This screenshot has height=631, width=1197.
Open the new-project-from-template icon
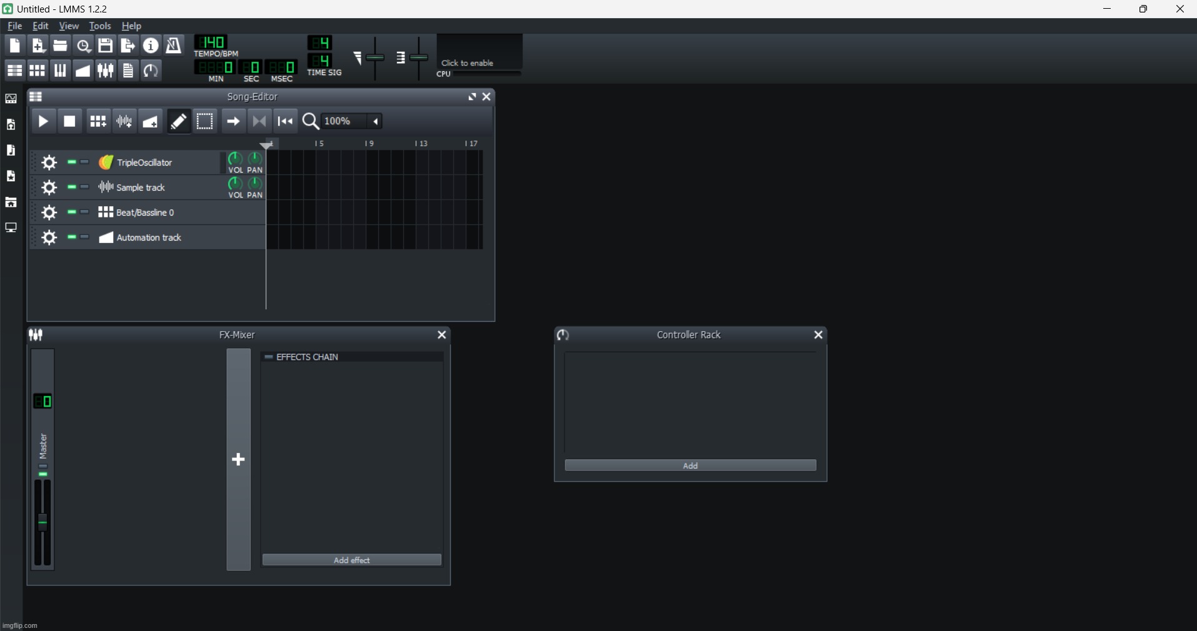point(38,46)
